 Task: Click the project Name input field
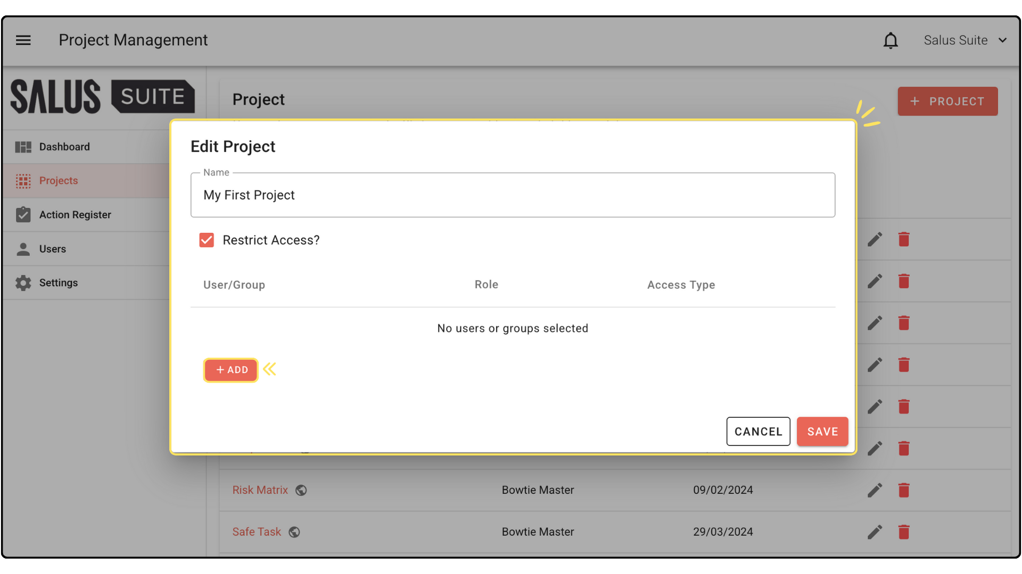coord(512,195)
